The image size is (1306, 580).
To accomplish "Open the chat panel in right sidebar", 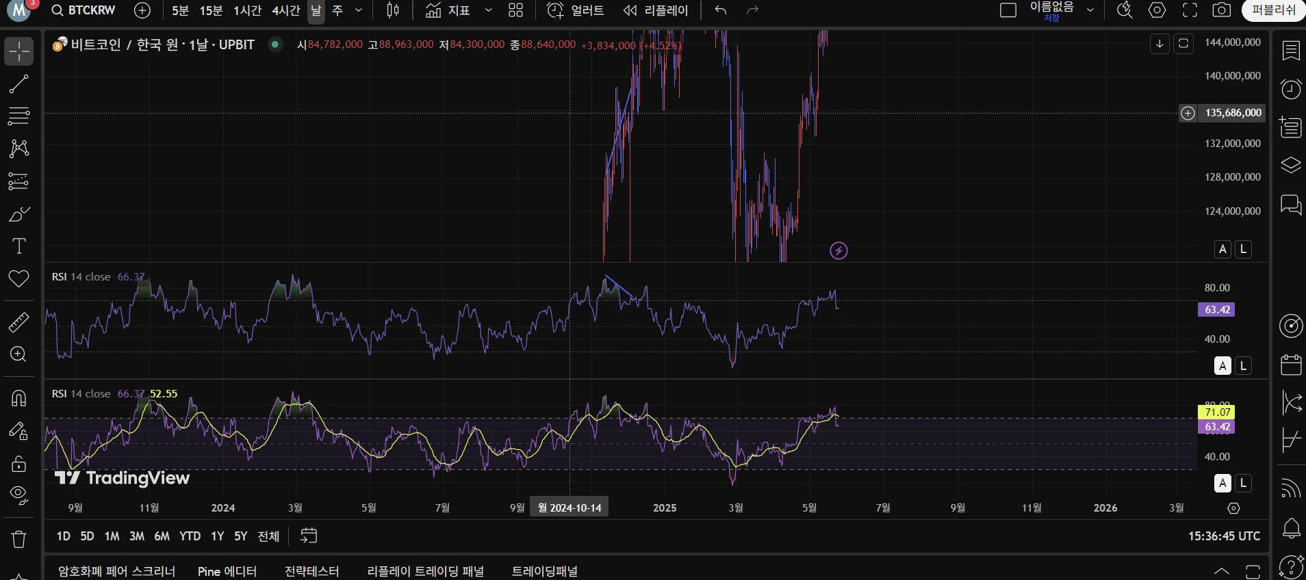I will click(x=1291, y=204).
